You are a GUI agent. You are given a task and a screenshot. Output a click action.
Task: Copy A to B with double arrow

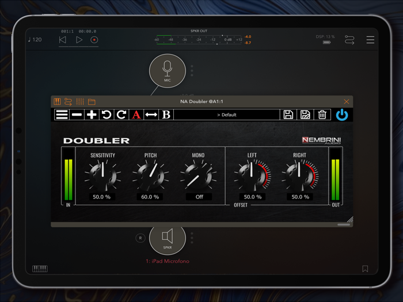pyautogui.click(x=151, y=114)
